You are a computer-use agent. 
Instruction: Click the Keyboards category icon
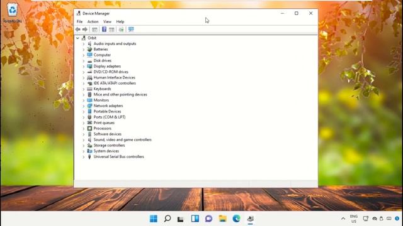pyautogui.click(x=89, y=89)
